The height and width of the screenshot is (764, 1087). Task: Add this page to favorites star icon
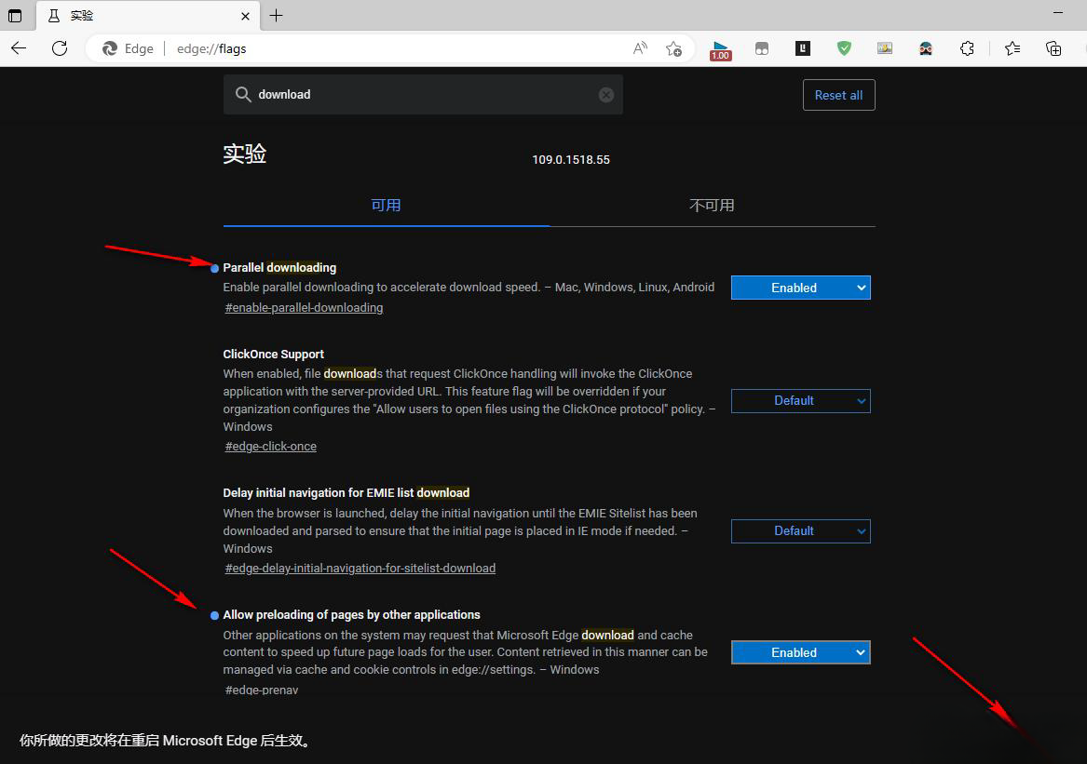tap(673, 48)
